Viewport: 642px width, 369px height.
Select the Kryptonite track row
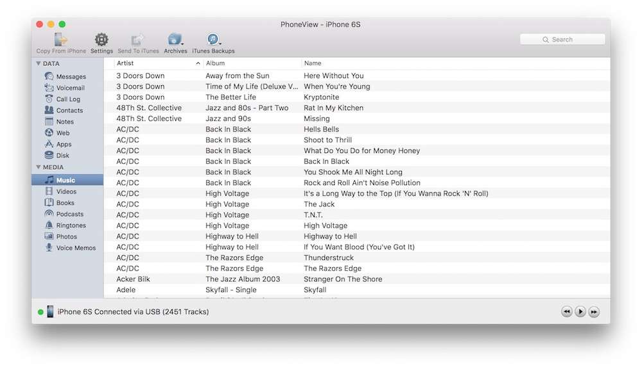pyautogui.click(x=356, y=97)
